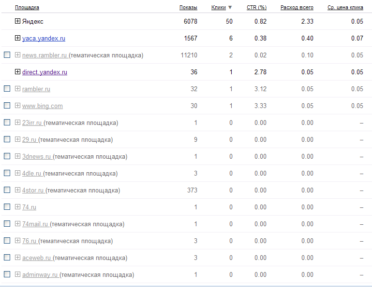Expand the 29.ru row
The height and width of the screenshot is (287, 372).
17,139
